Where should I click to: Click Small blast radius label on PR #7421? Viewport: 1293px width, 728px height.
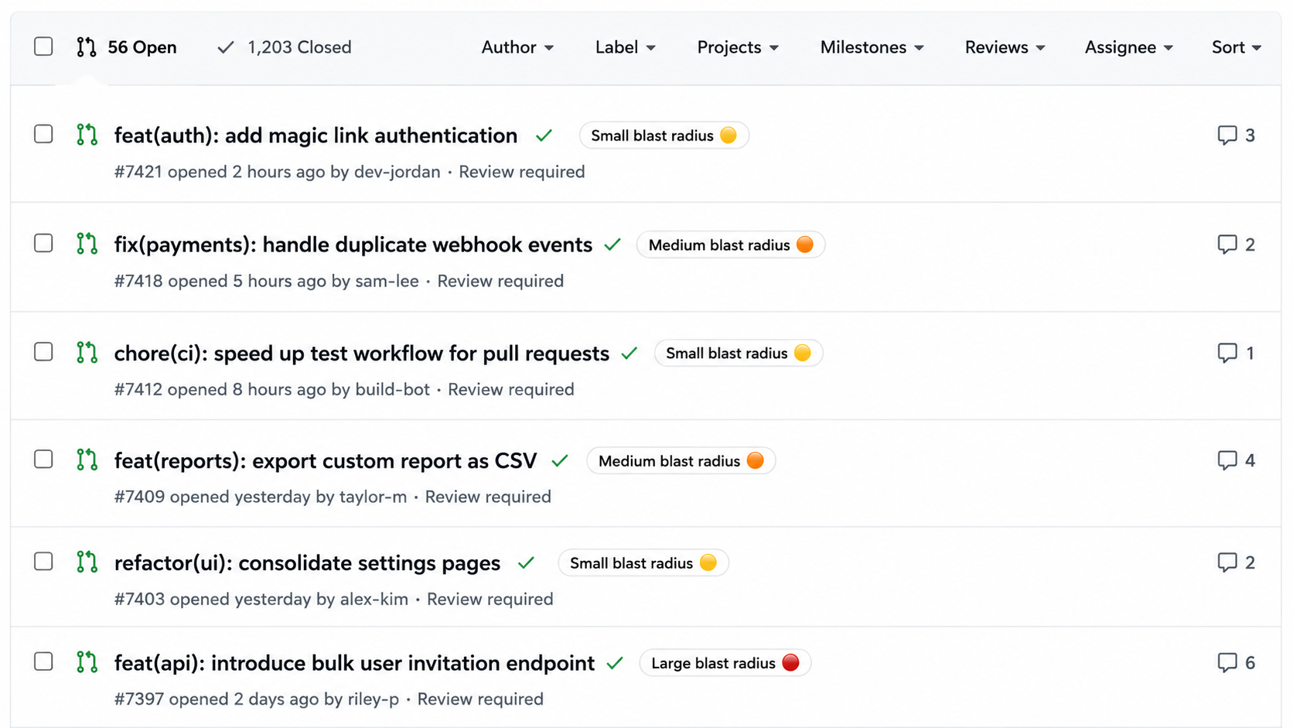pos(664,135)
